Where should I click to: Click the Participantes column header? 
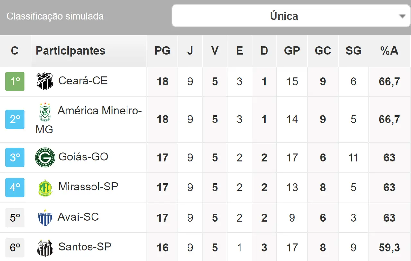71,51
